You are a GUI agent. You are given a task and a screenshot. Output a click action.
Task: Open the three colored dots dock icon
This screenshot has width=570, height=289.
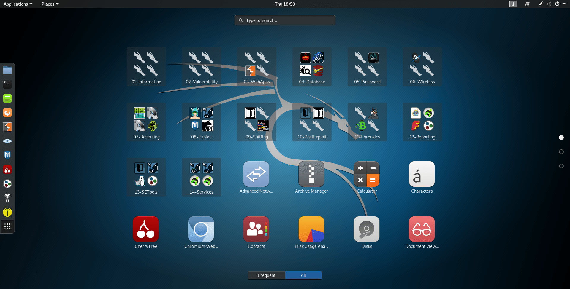pyautogui.click(x=7, y=184)
